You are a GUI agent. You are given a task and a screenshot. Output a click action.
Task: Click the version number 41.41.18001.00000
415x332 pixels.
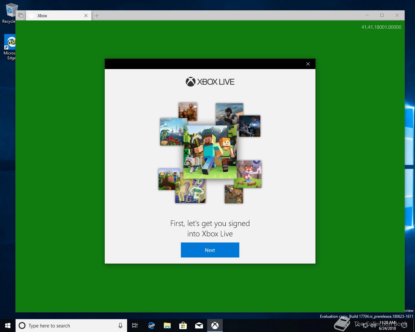381,27
